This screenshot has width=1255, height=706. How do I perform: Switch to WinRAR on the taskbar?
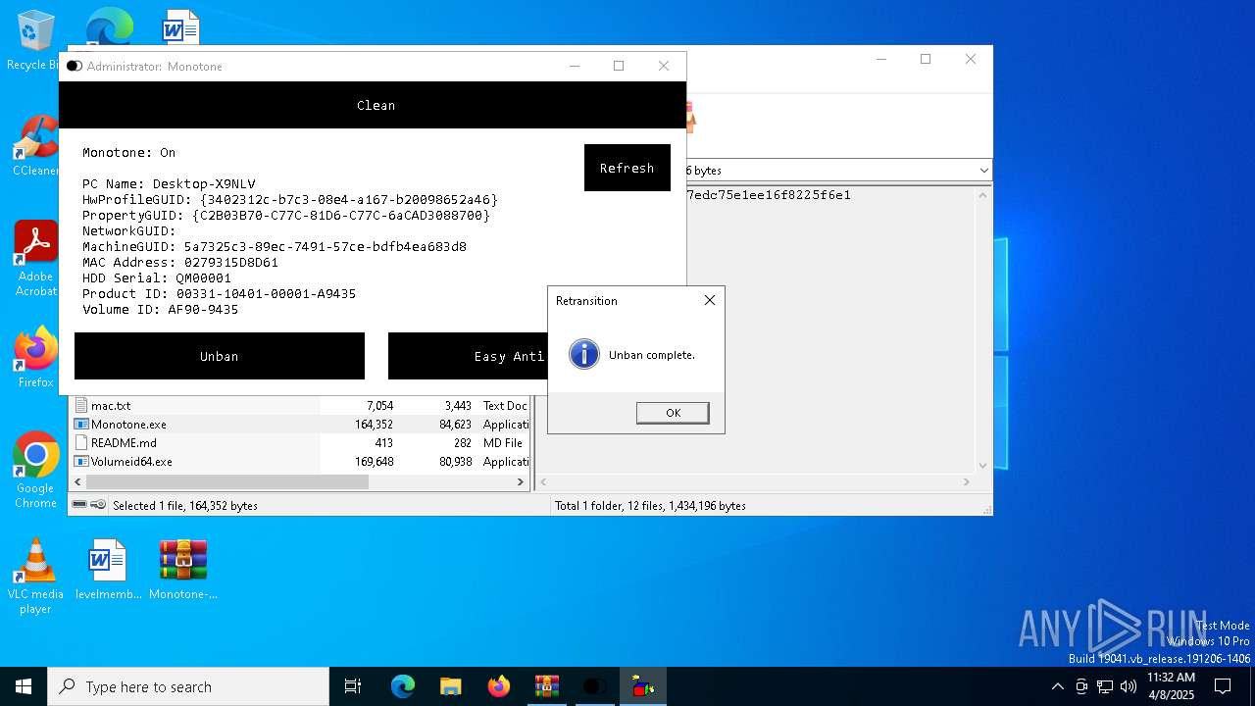pos(546,686)
